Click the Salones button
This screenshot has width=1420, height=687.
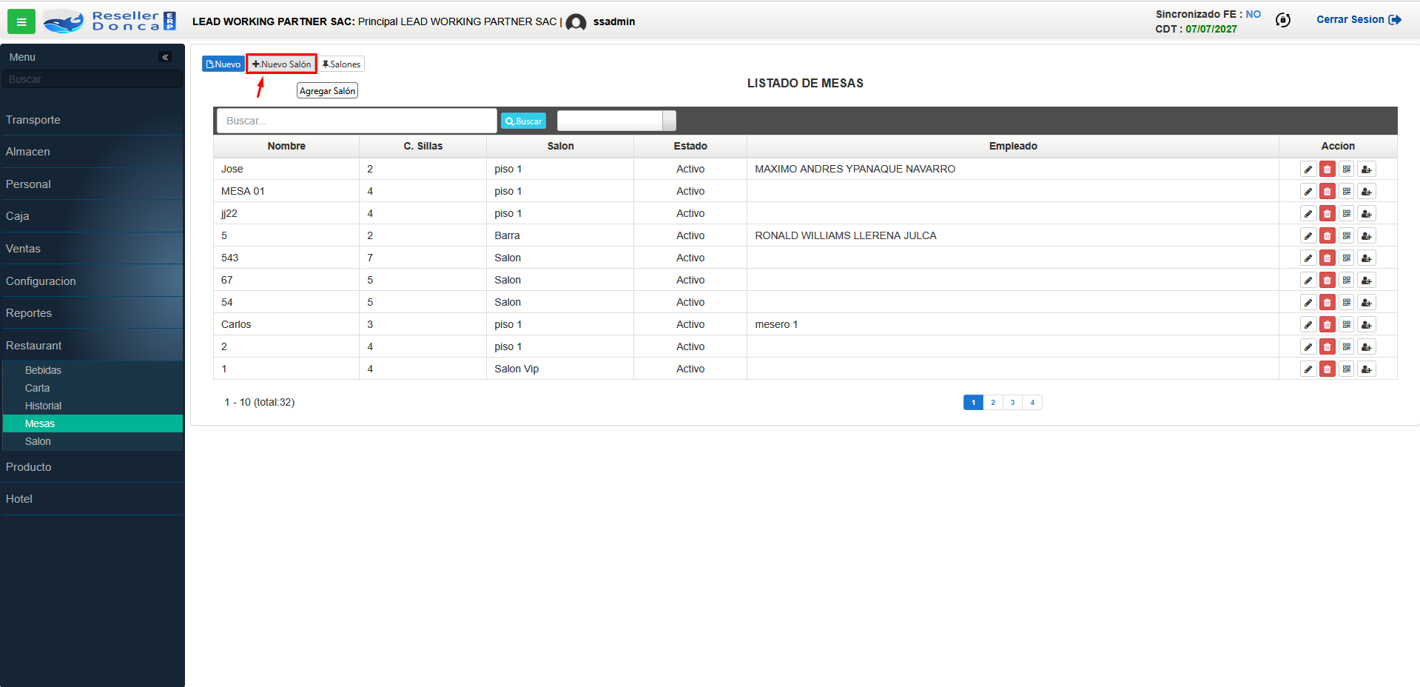click(x=341, y=64)
